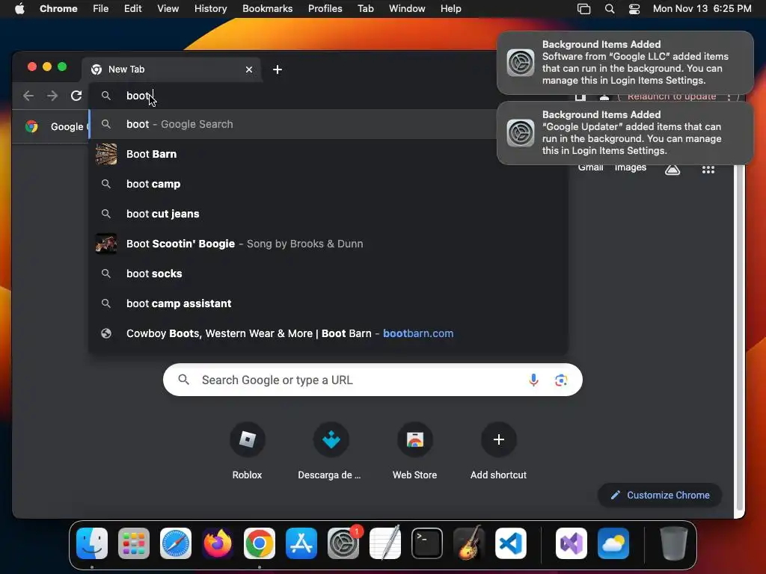Choose the 'boot socks' suggestion
Screen dimensions: 766x574
point(328,274)
